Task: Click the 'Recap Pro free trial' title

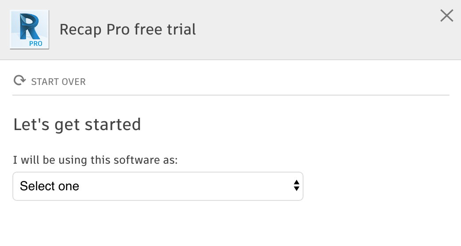Action: (127, 30)
